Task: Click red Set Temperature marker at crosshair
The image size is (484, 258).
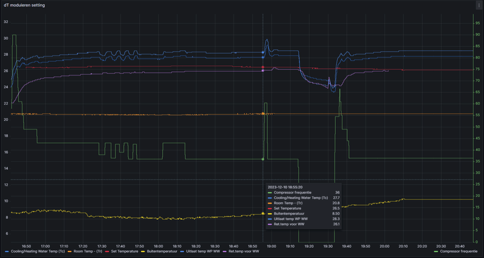Action: pos(263,67)
